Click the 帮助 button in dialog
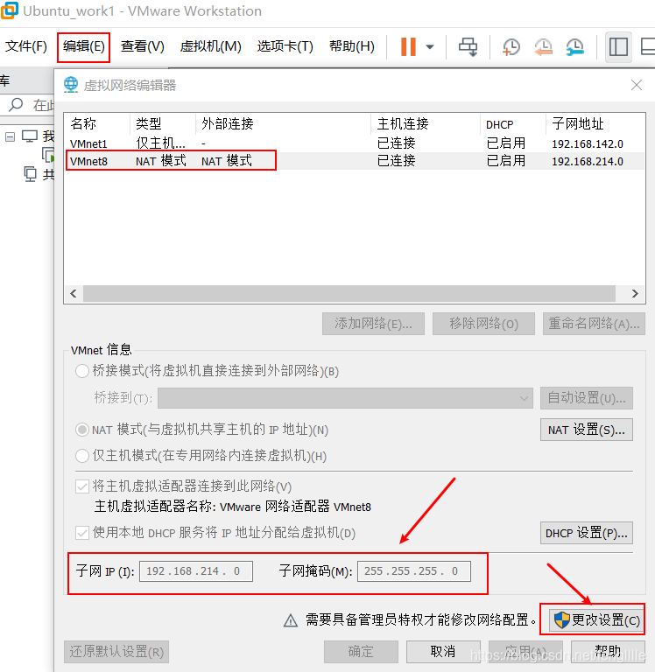This screenshot has height=672, width=655. coord(608,652)
